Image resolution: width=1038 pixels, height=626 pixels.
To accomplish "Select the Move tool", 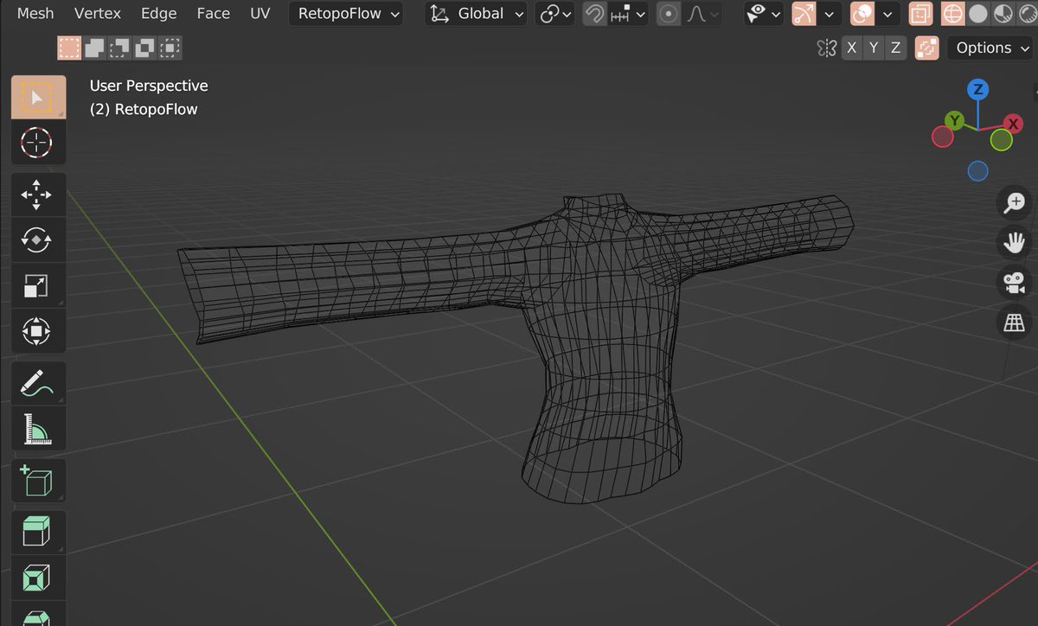I will 38,195.
